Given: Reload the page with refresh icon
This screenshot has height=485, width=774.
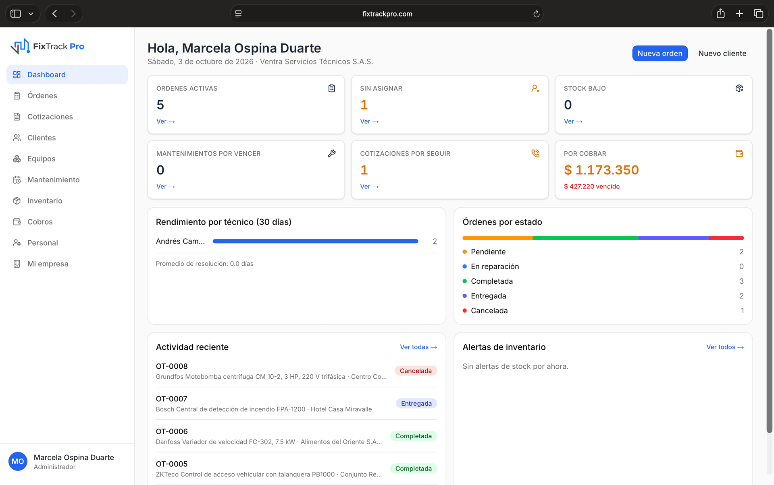Looking at the screenshot, I should [x=536, y=14].
